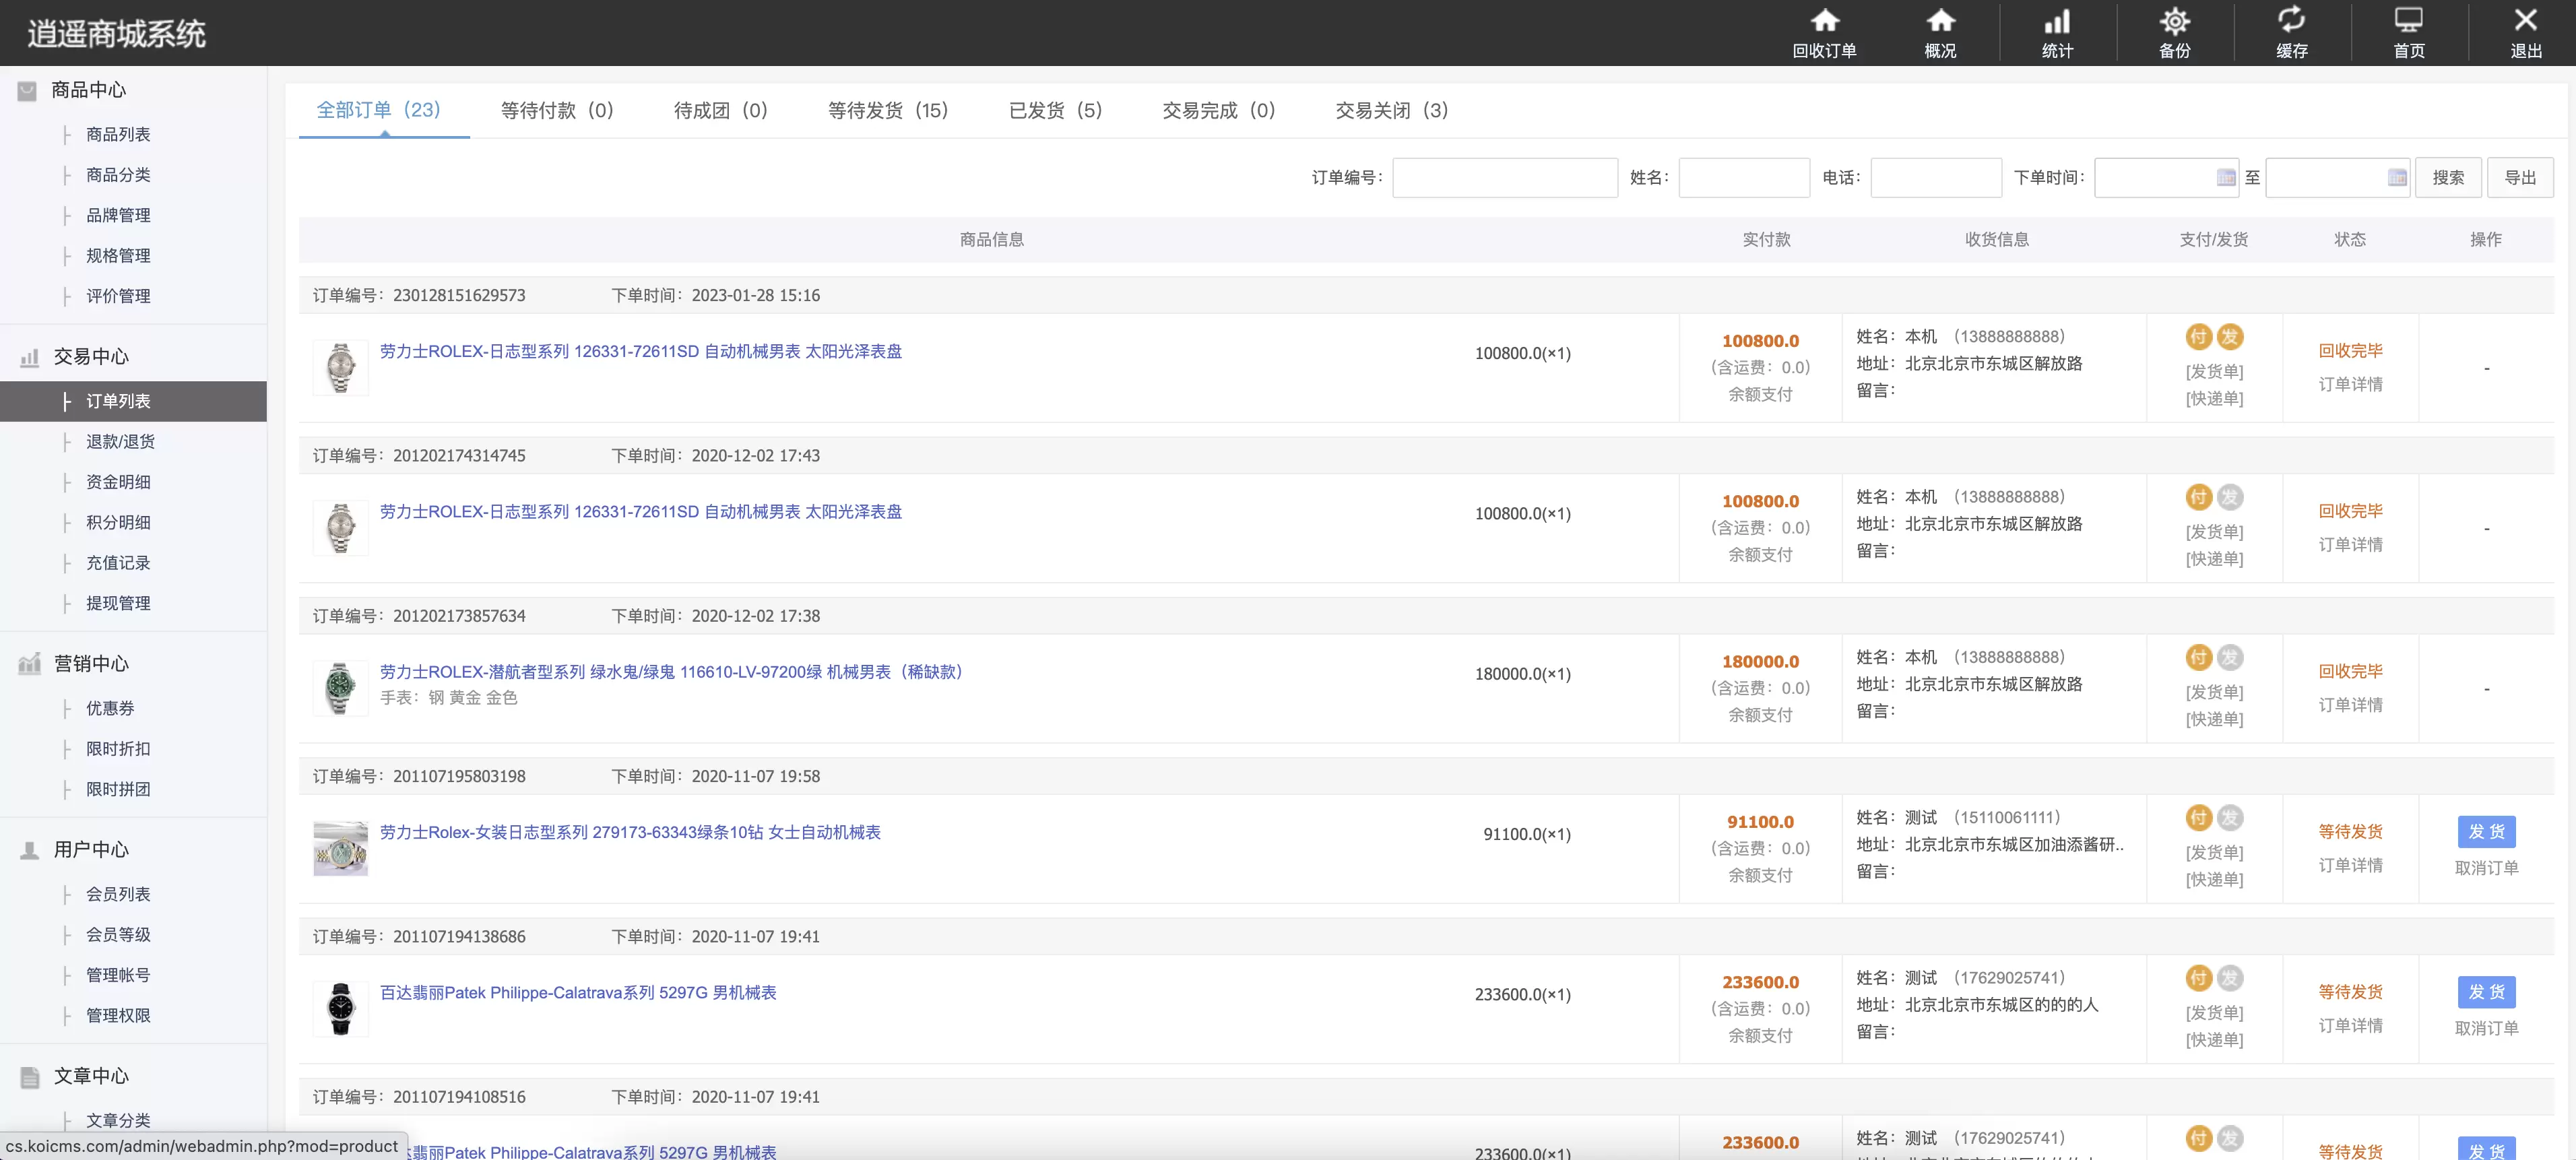The height and width of the screenshot is (1160, 2576).
Task: Focus the 姓名 search field
Action: click(x=1744, y=178)
